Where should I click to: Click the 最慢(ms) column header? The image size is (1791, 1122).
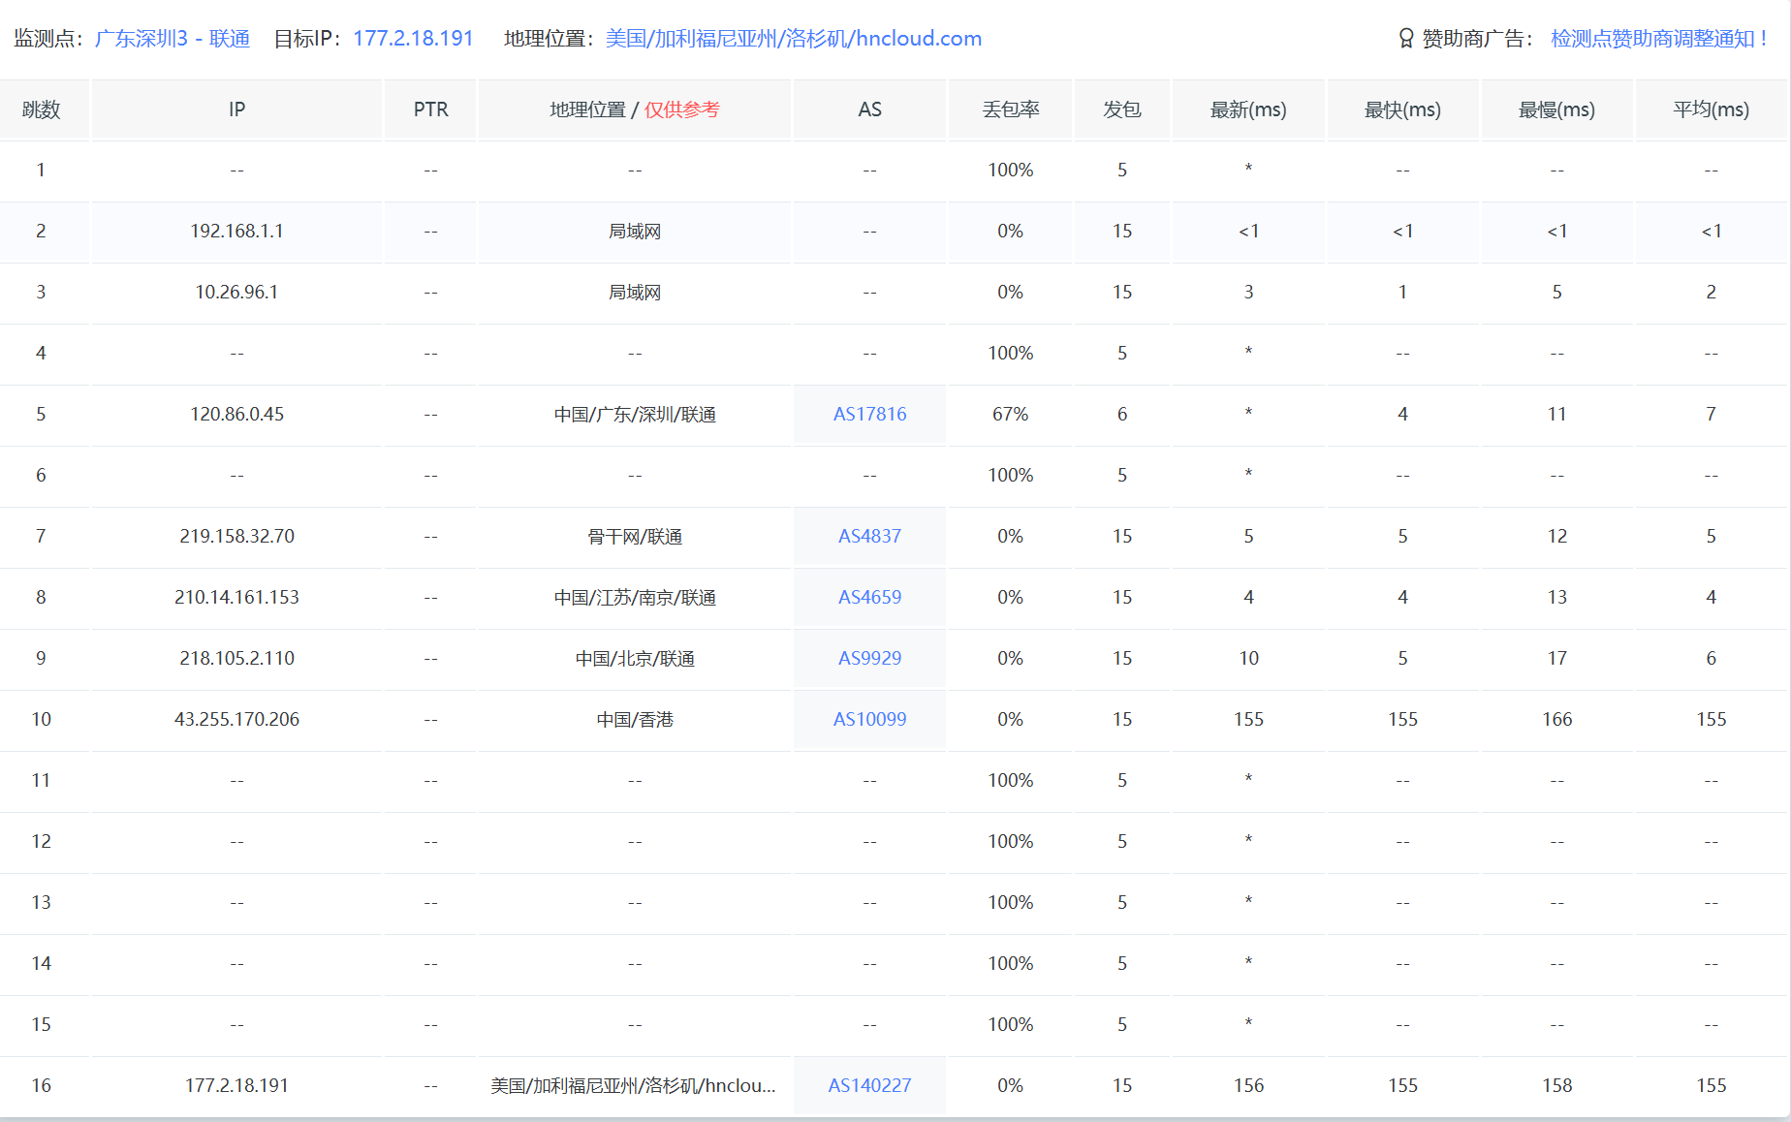coord(1556,109)
